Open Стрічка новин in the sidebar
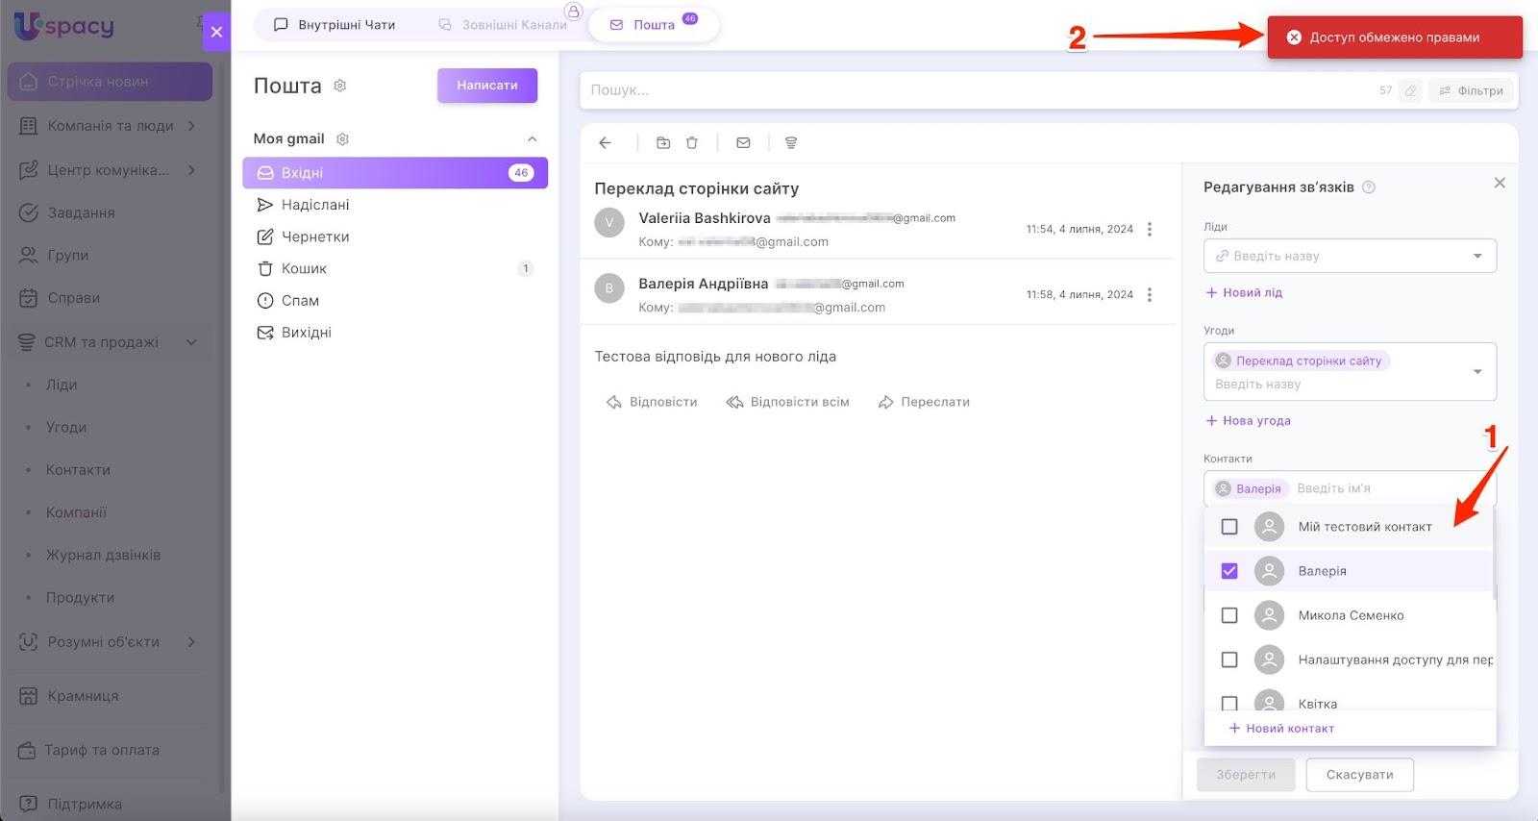 (110, 82)
